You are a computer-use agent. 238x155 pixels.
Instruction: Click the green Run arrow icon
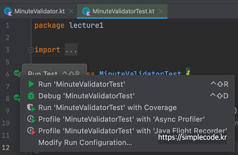click(x=31, y=84)
